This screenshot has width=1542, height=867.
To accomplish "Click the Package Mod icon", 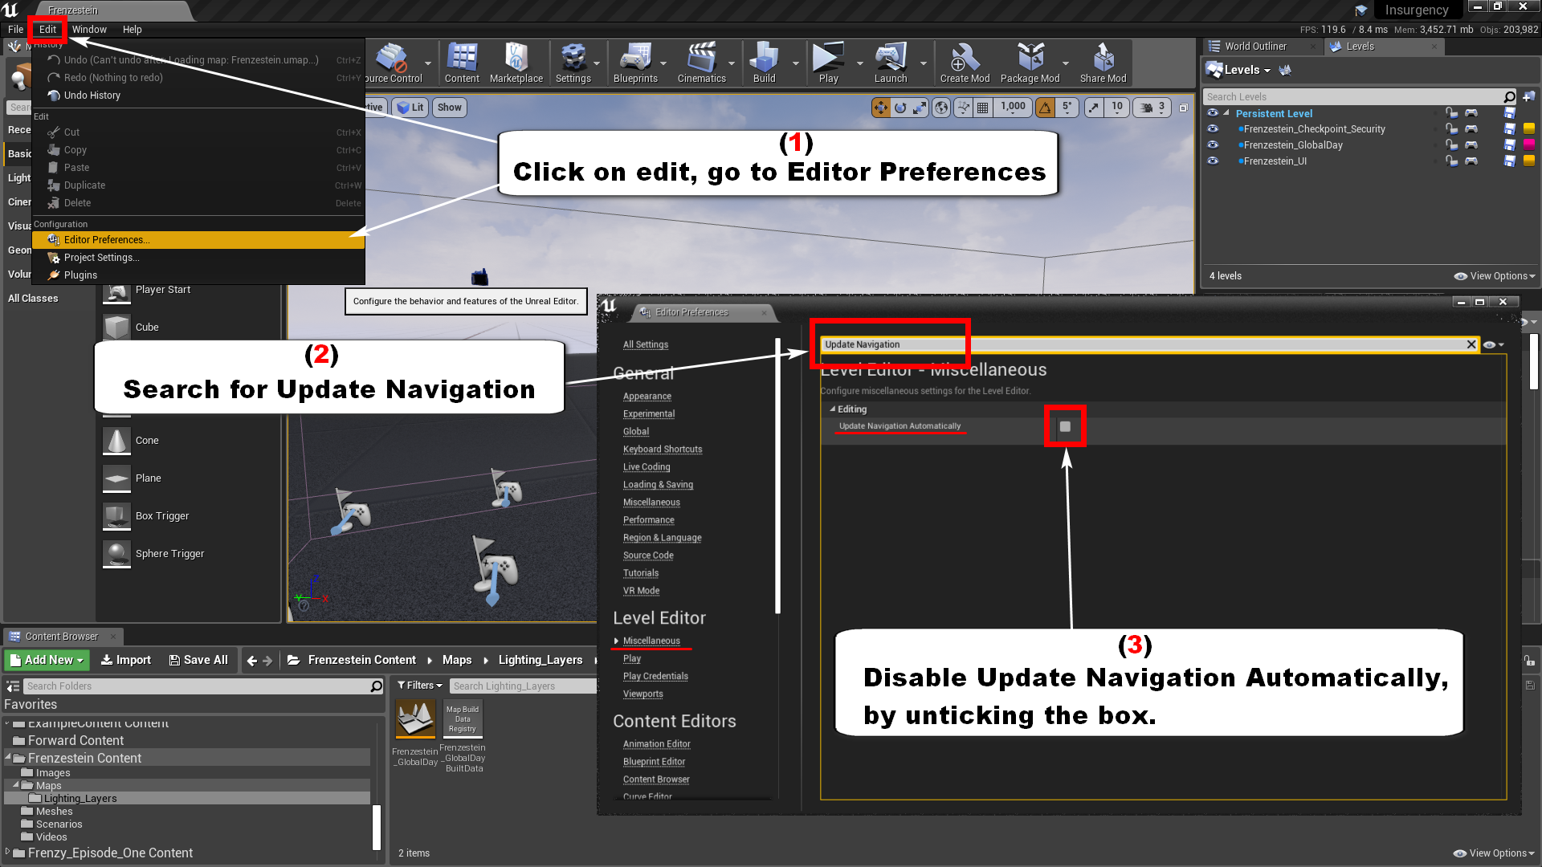I will tap(1030, 63).
